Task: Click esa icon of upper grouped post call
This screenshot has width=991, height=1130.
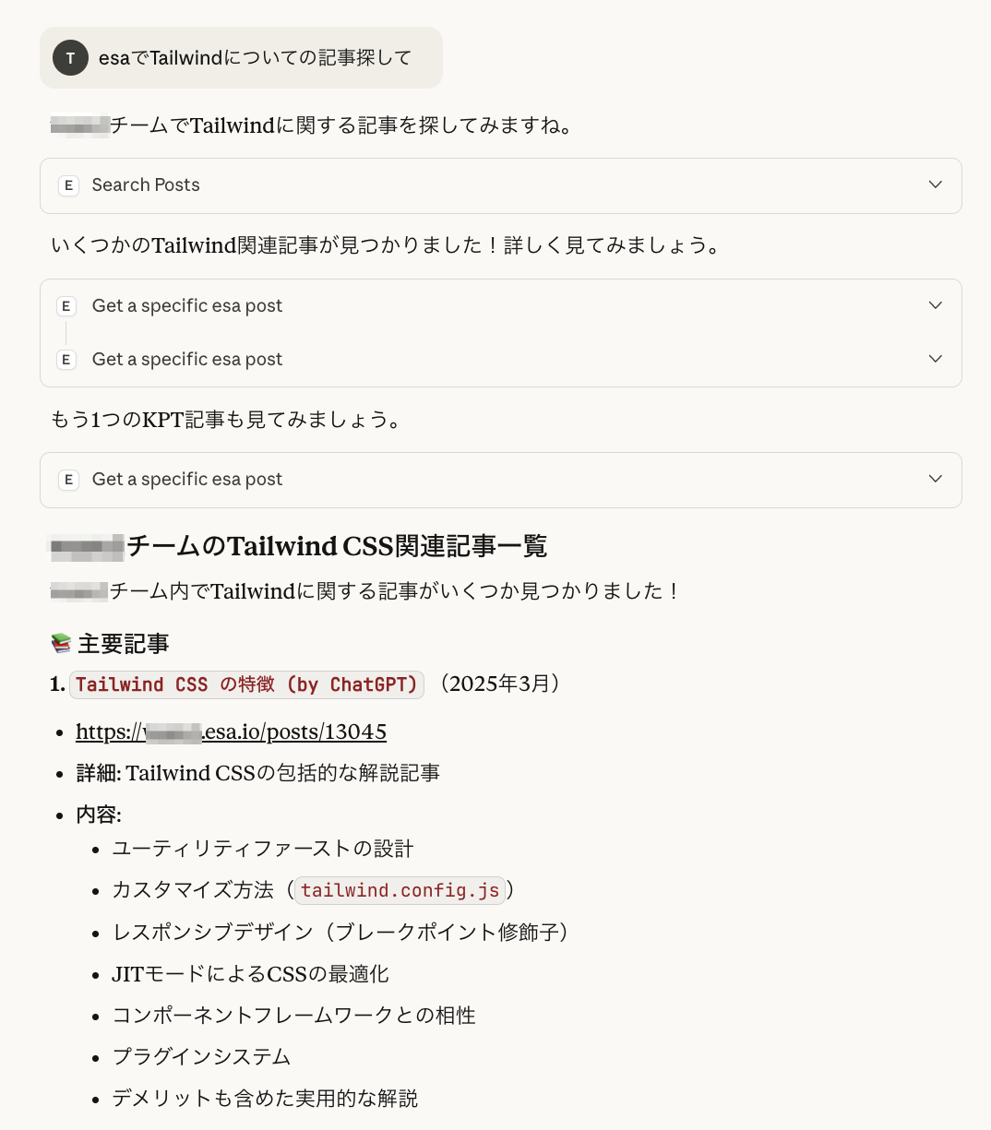Action: [66, 306]
